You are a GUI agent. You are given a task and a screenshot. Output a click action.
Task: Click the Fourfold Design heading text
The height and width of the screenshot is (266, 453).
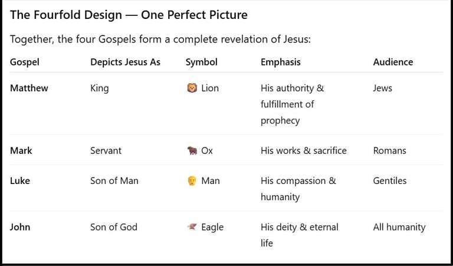(x=129, y=15)
